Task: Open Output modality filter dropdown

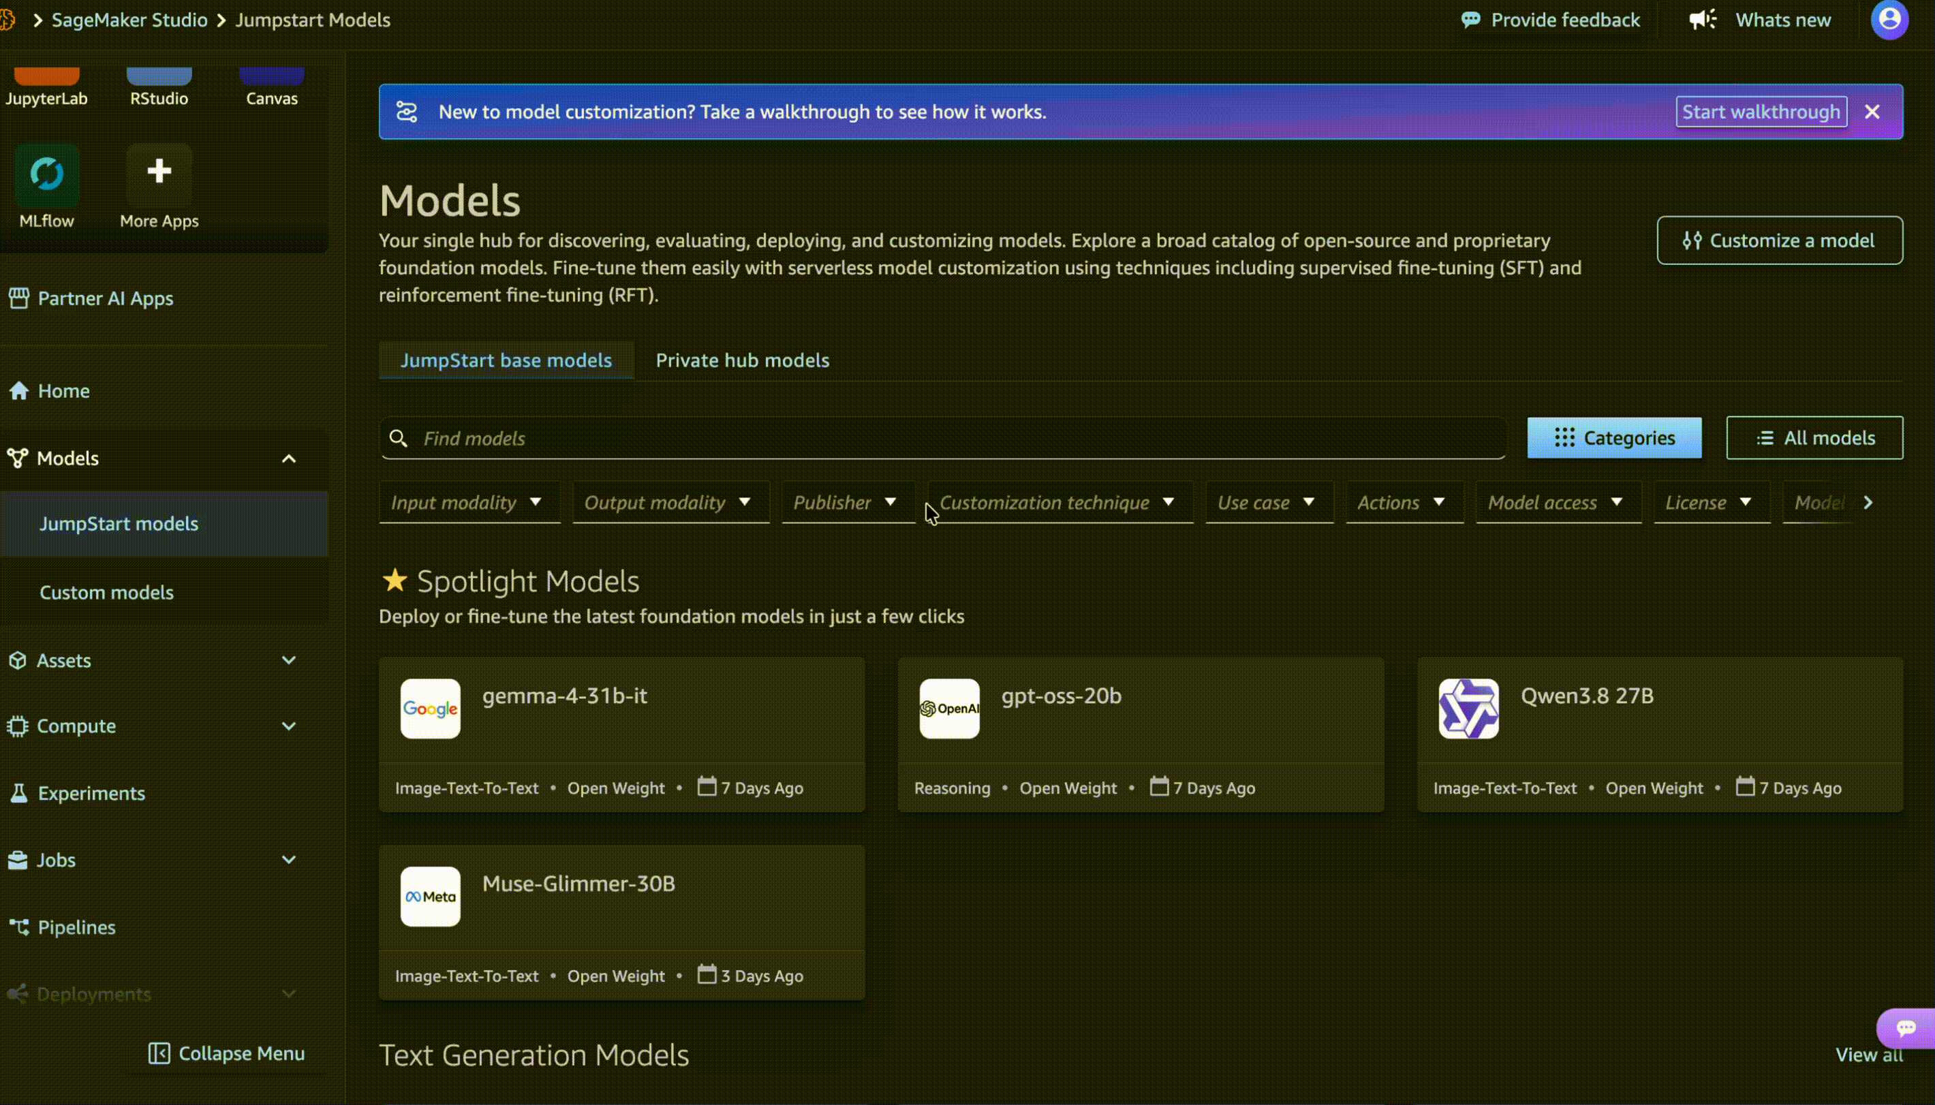Action: pos(671,502)
